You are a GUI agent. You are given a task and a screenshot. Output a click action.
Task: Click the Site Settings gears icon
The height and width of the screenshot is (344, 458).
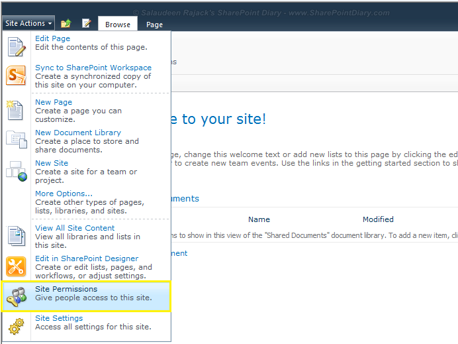pyautogui.click(x=16, y=326)
